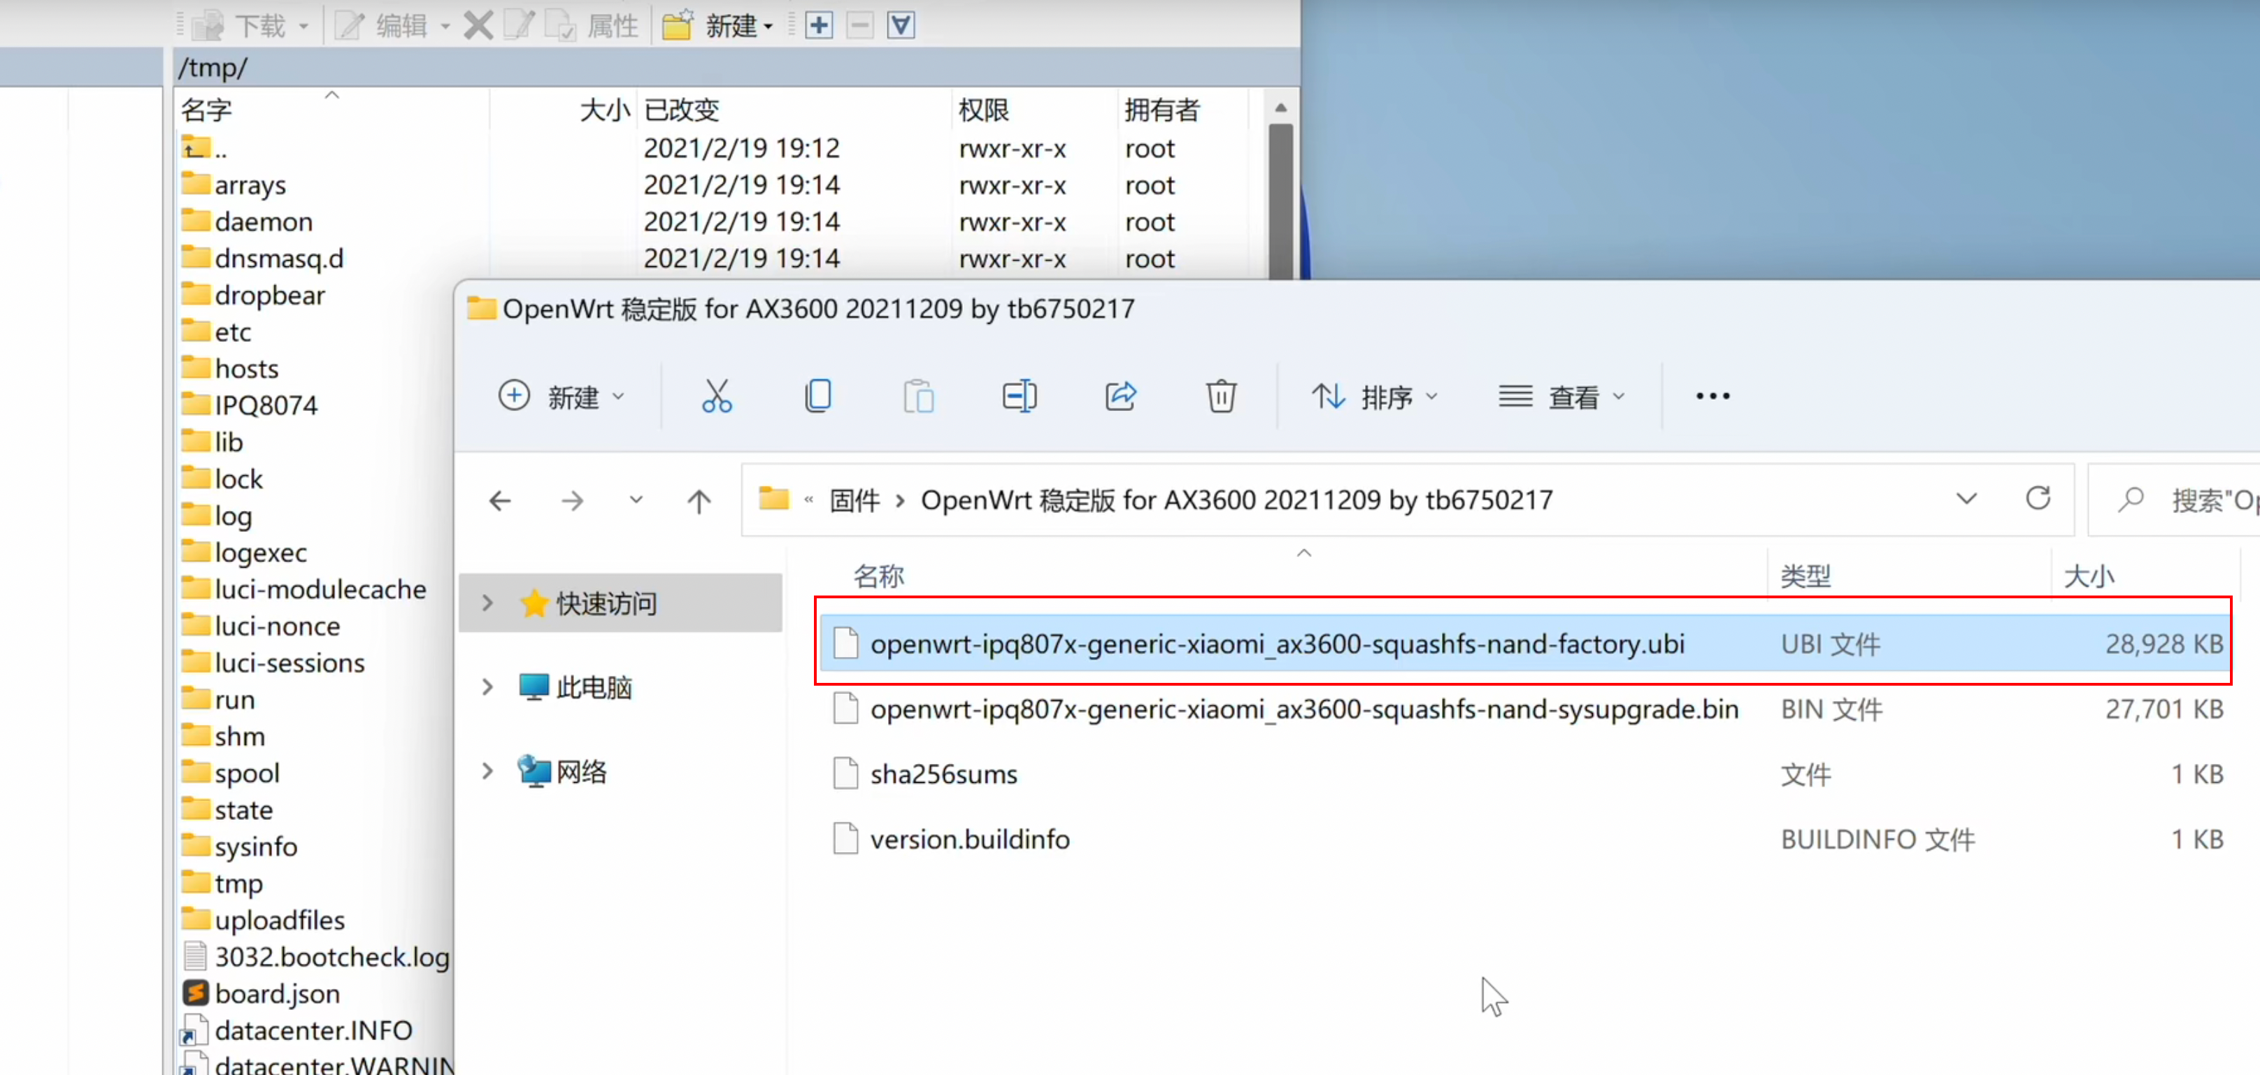Click the Up arrow navigation button
This screenshot has height=1075, width=2260.
699,500
